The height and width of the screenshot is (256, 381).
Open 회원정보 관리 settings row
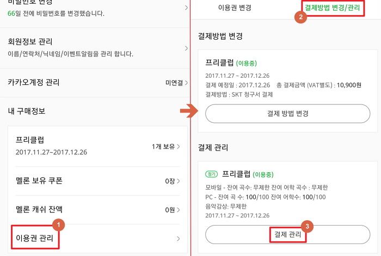tap(95, 48)
